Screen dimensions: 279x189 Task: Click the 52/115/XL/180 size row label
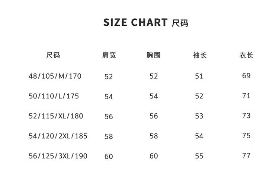(x=56, y=116)
